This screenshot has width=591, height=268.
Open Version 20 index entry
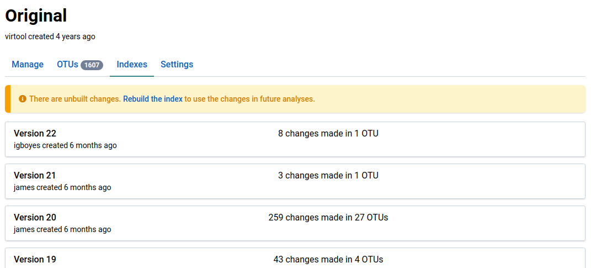35,217
